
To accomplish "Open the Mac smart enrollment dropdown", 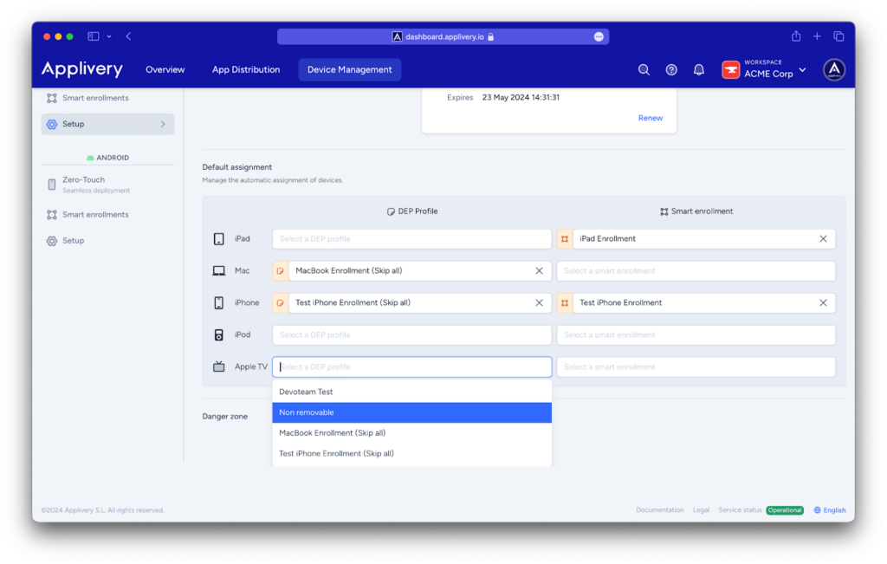I will 696,271.
